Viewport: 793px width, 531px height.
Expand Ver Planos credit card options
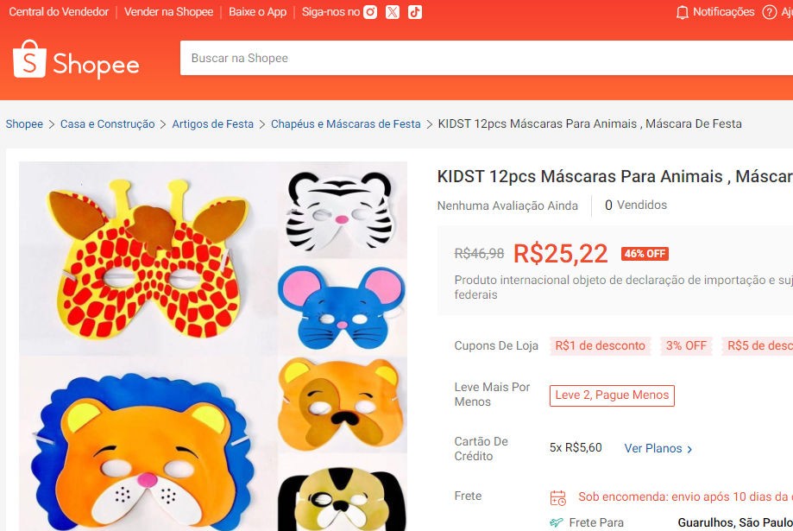(x=658, y=448)
